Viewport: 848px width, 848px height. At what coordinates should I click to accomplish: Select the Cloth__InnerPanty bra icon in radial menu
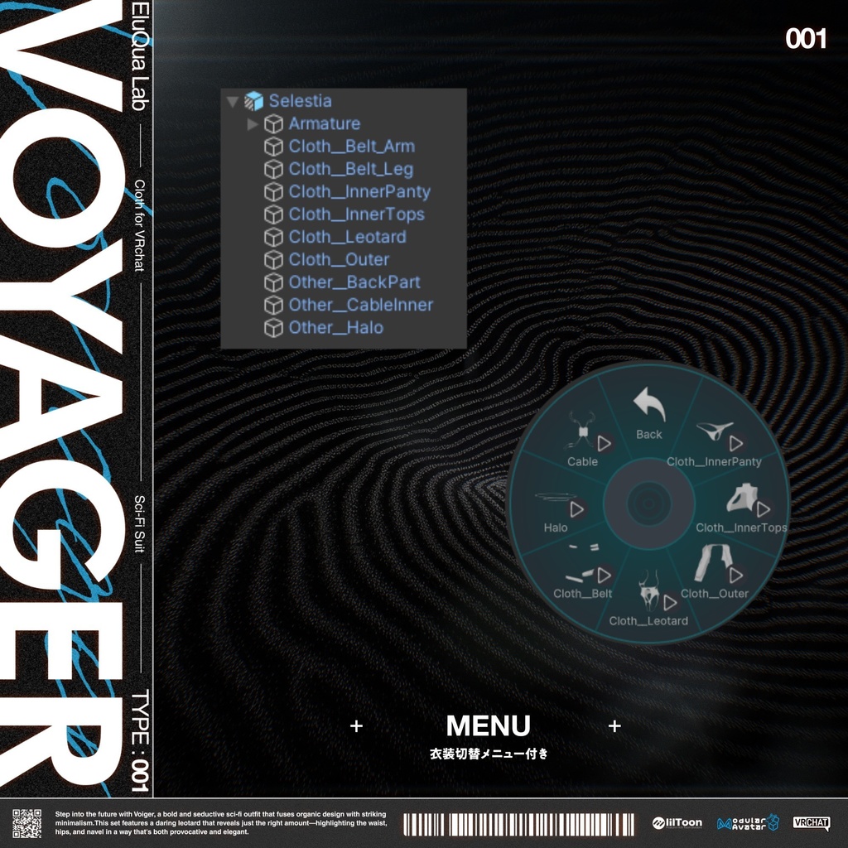pos(714,431)
